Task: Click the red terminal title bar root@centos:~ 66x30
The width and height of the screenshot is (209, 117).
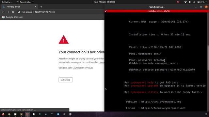Action: coord(158,11)
